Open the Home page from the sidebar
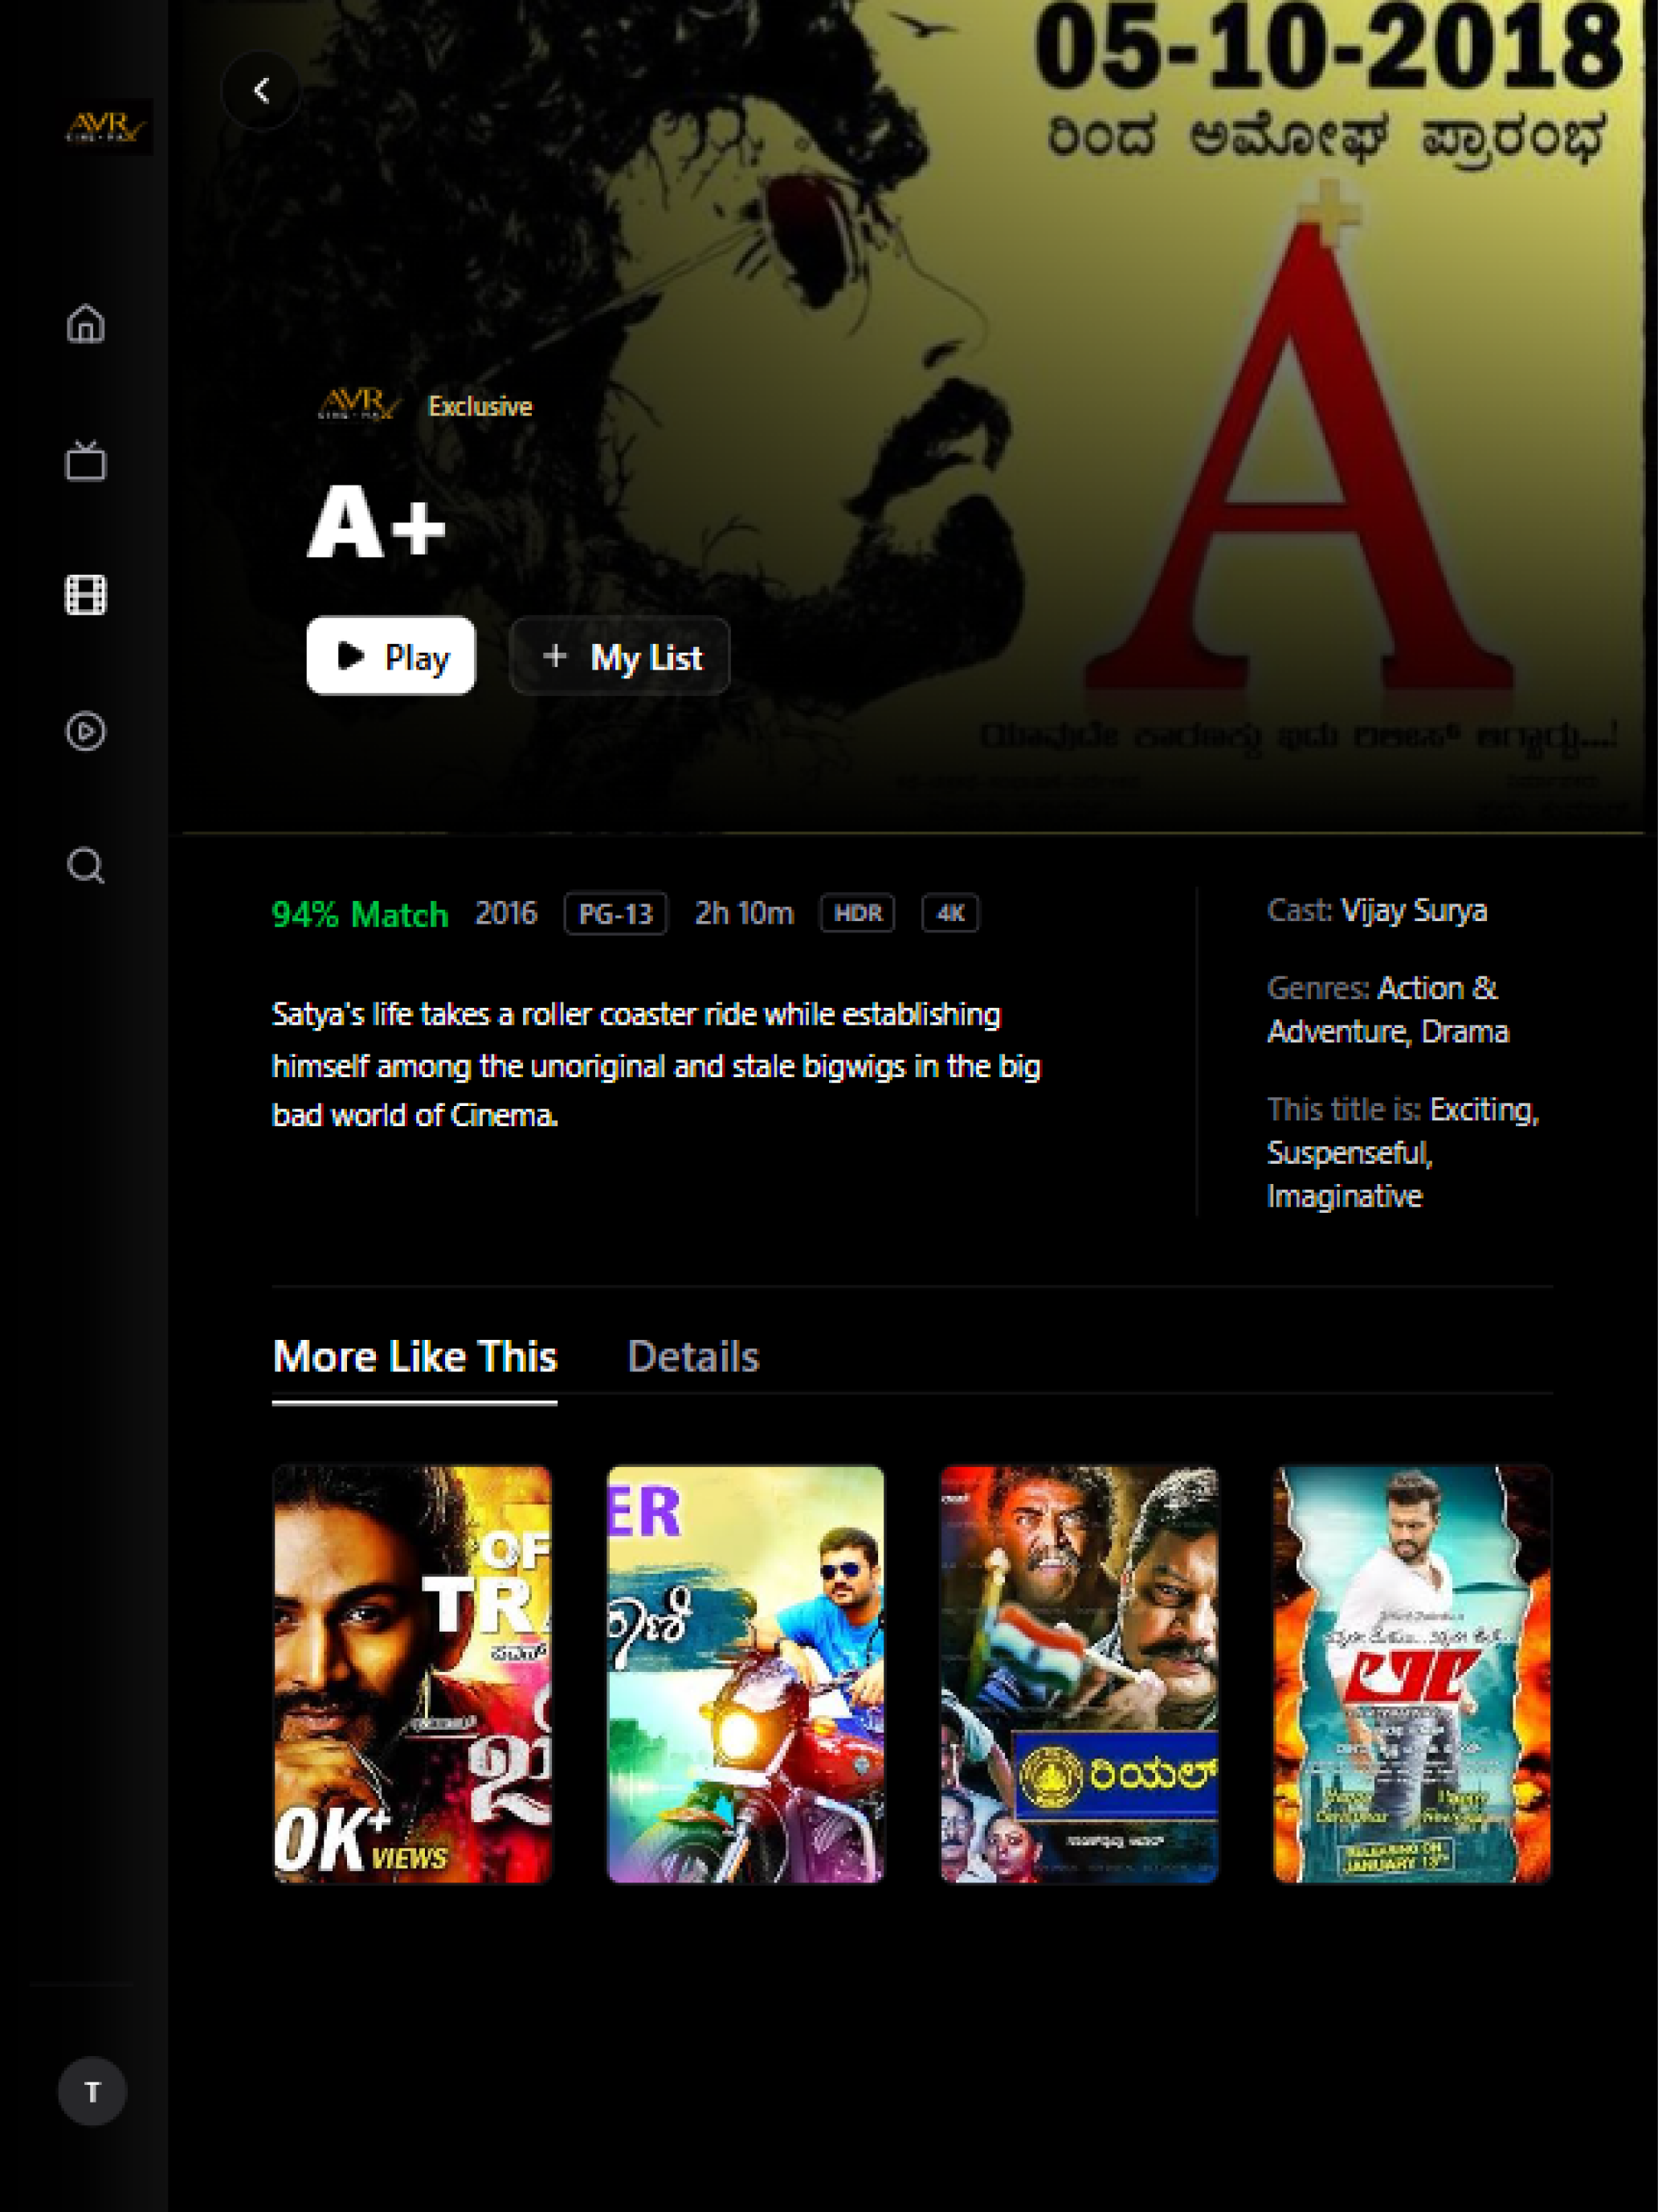1658x2212 pixels. coord(86,323)
